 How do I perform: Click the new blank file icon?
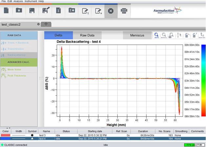pos(6,10)
